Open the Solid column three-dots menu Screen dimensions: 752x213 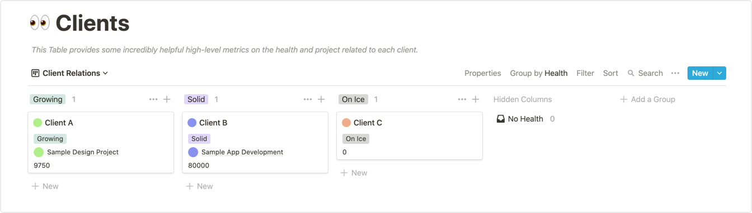click(308, 99)
